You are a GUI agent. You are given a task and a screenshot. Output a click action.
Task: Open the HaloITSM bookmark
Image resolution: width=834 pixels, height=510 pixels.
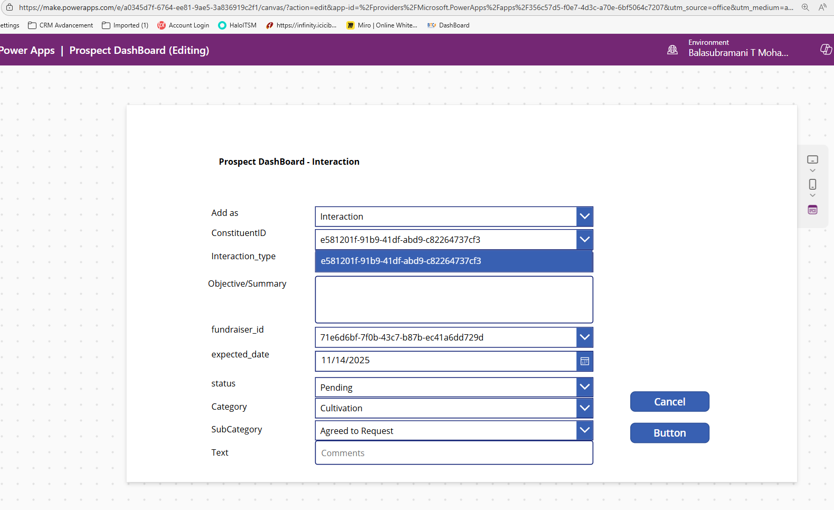[x=238, y=25]
